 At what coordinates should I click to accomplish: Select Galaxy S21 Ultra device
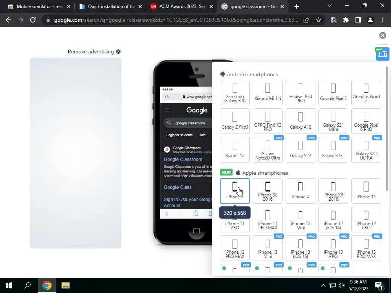pos(333,121)
